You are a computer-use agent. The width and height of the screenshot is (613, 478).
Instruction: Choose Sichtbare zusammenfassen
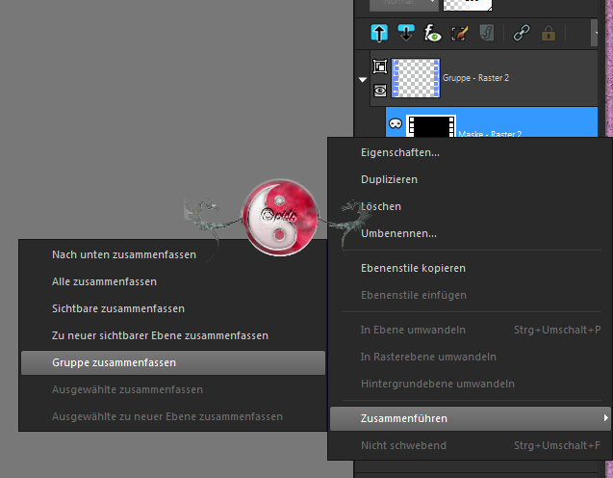[117, 308]
